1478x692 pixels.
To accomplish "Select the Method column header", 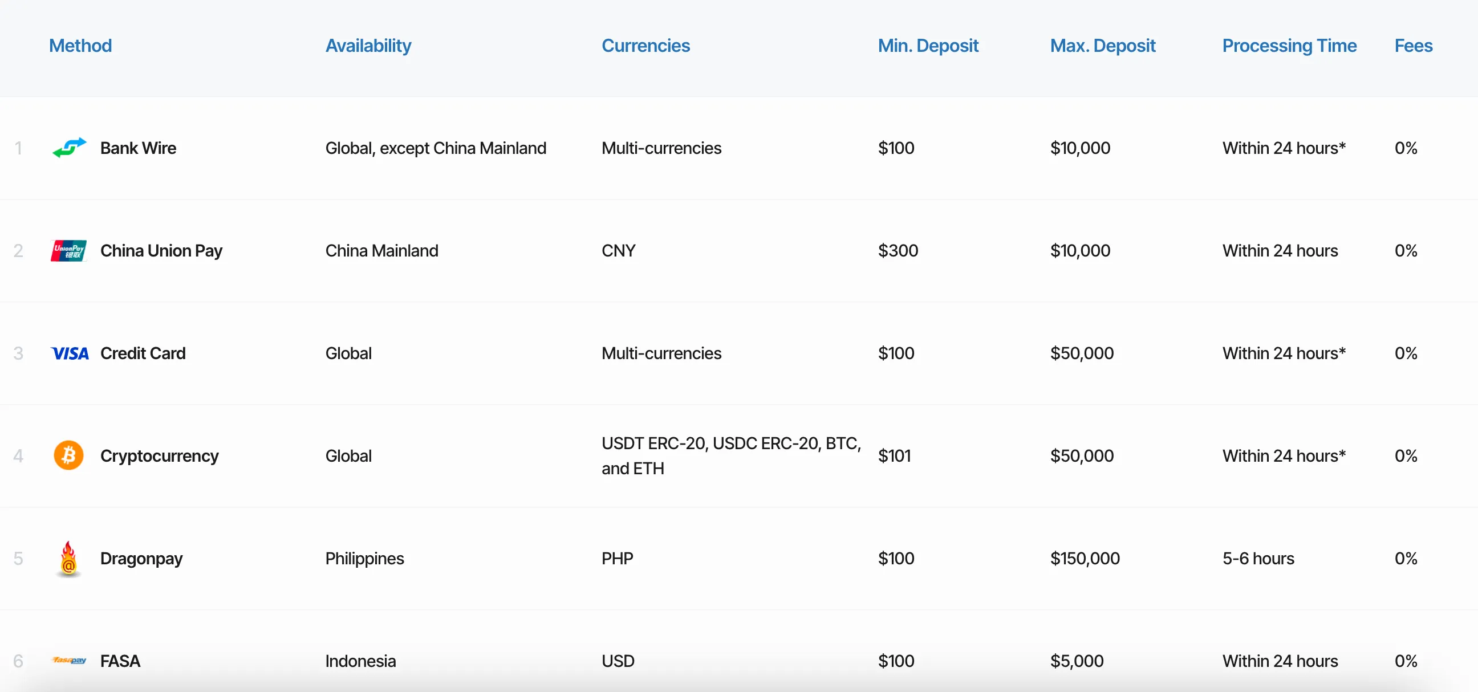I will pos(80,45).
